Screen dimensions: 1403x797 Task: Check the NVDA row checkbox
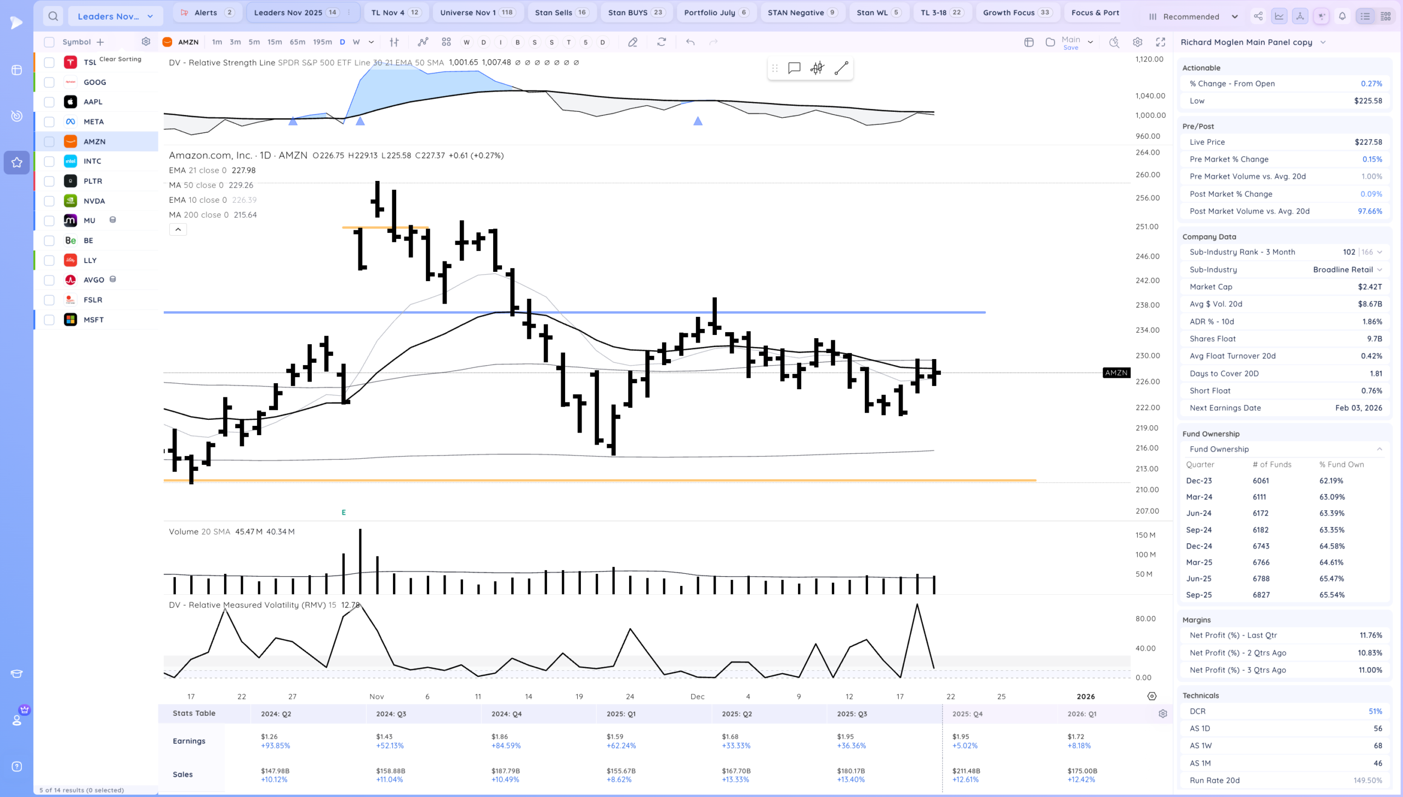pos(49,201)
